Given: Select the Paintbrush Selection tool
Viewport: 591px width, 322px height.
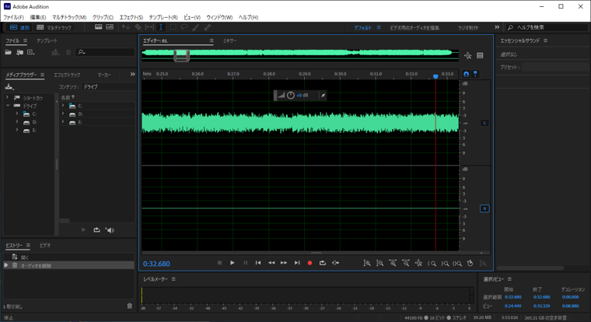Looking at the screenshot, I should coord(196,27).
